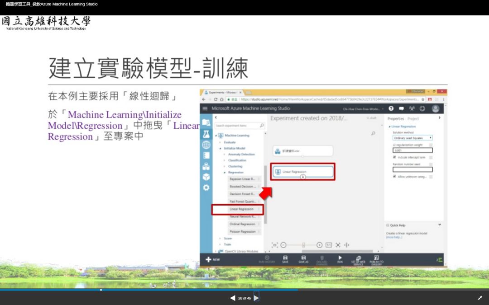
Task: Collapse the Initialize Model node
Action: click(x=220, y=149)
